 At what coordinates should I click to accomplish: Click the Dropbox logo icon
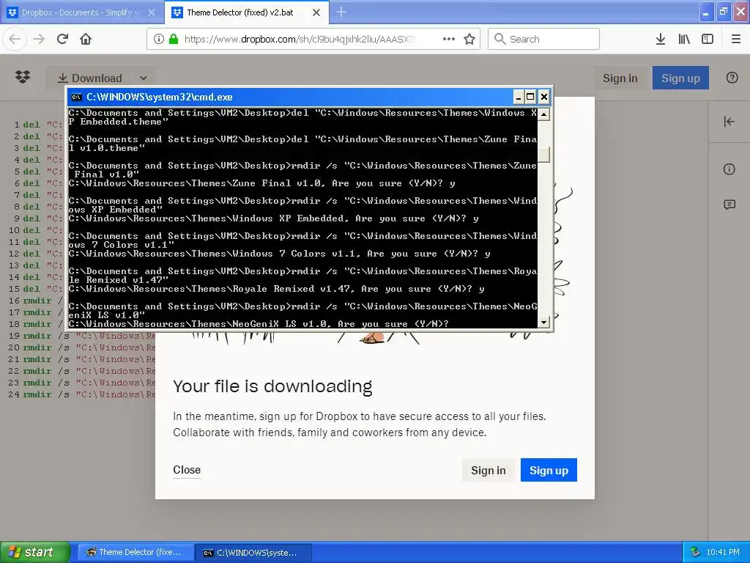coord(23,77)
